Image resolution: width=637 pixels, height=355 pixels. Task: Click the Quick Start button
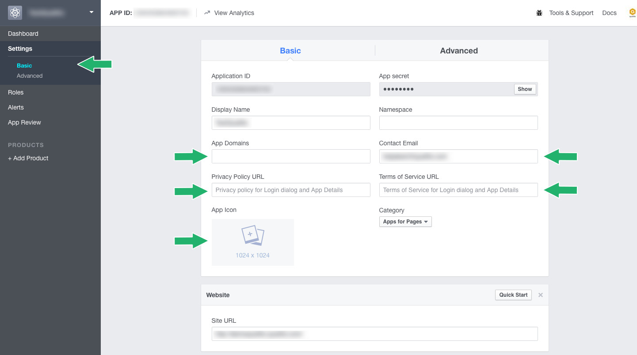(513, 295)
